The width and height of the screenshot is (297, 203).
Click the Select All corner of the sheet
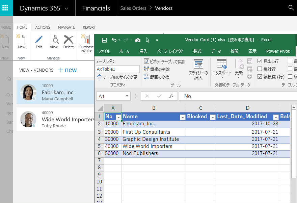click(100, 108)
